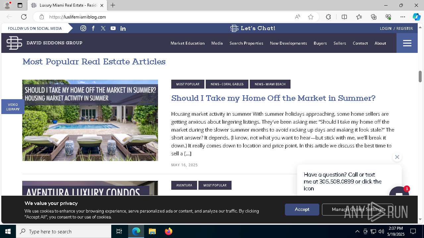
Task: Open the Contact menu item
Action: [360, 43]
